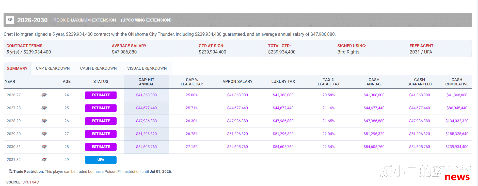Click the Apron Salary column header
This screenshot has height=186, width=478.
[x=237, y=82]
